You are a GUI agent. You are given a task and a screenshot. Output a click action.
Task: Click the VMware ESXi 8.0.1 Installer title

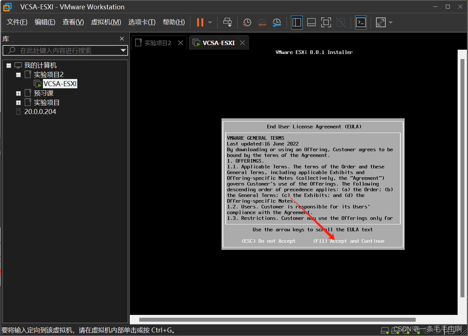[314, 52]
